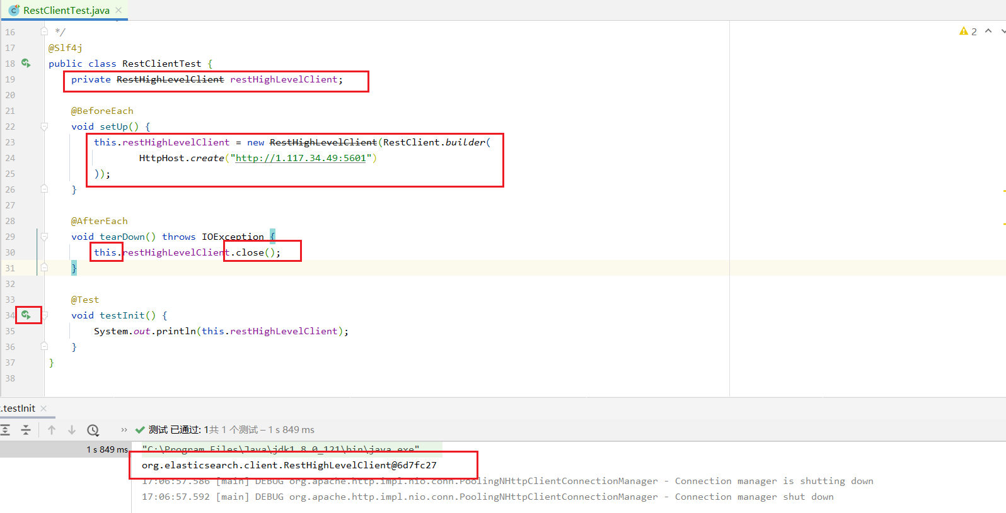Click the IOException in tearDown signature
Screen dimensions: 1006x513
coord(233,237)
